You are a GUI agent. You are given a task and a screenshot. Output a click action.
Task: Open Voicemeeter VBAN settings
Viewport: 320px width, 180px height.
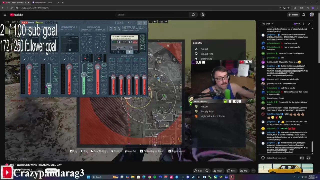click(119, 23)
